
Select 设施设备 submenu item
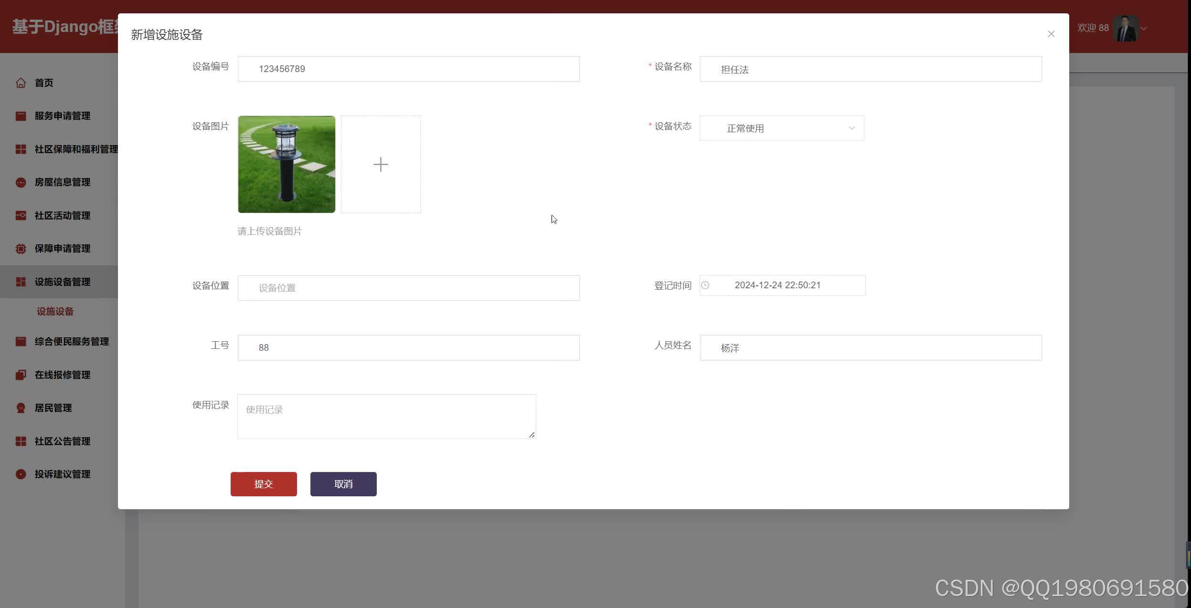(x=55, y=312)
